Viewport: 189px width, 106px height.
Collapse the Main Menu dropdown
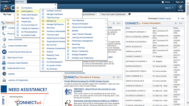[x=21, y=2]
